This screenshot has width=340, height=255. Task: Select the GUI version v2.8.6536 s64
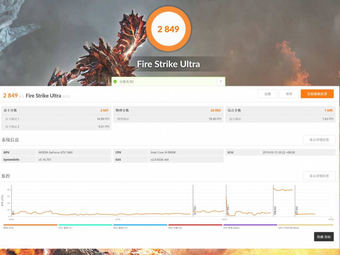click(160, 160)
